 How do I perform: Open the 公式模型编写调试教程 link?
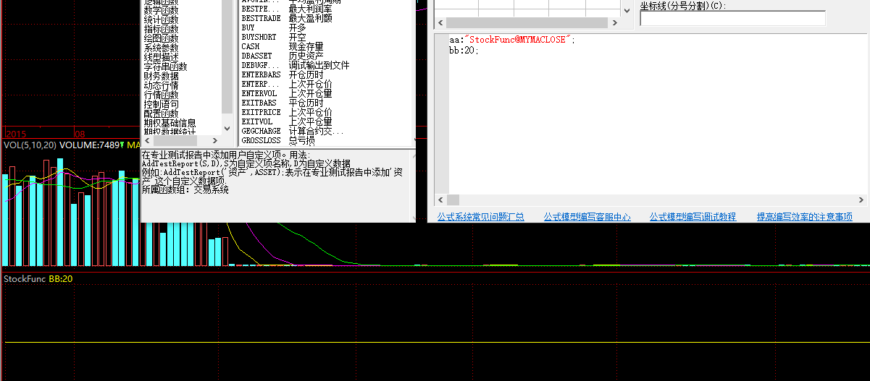[x=693, y=217]
